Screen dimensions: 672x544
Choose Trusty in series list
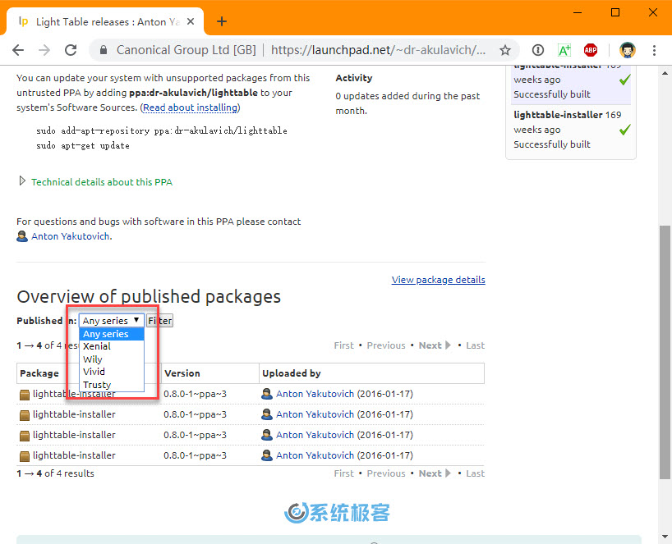pos(112,384)
